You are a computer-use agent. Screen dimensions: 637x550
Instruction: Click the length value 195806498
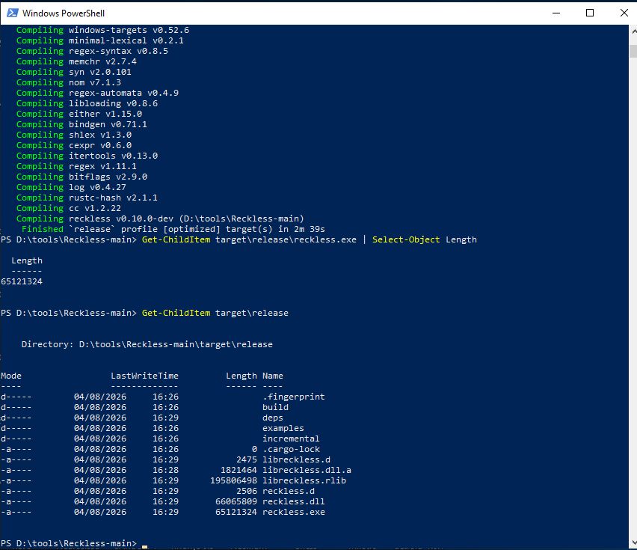tap(233, 480)
